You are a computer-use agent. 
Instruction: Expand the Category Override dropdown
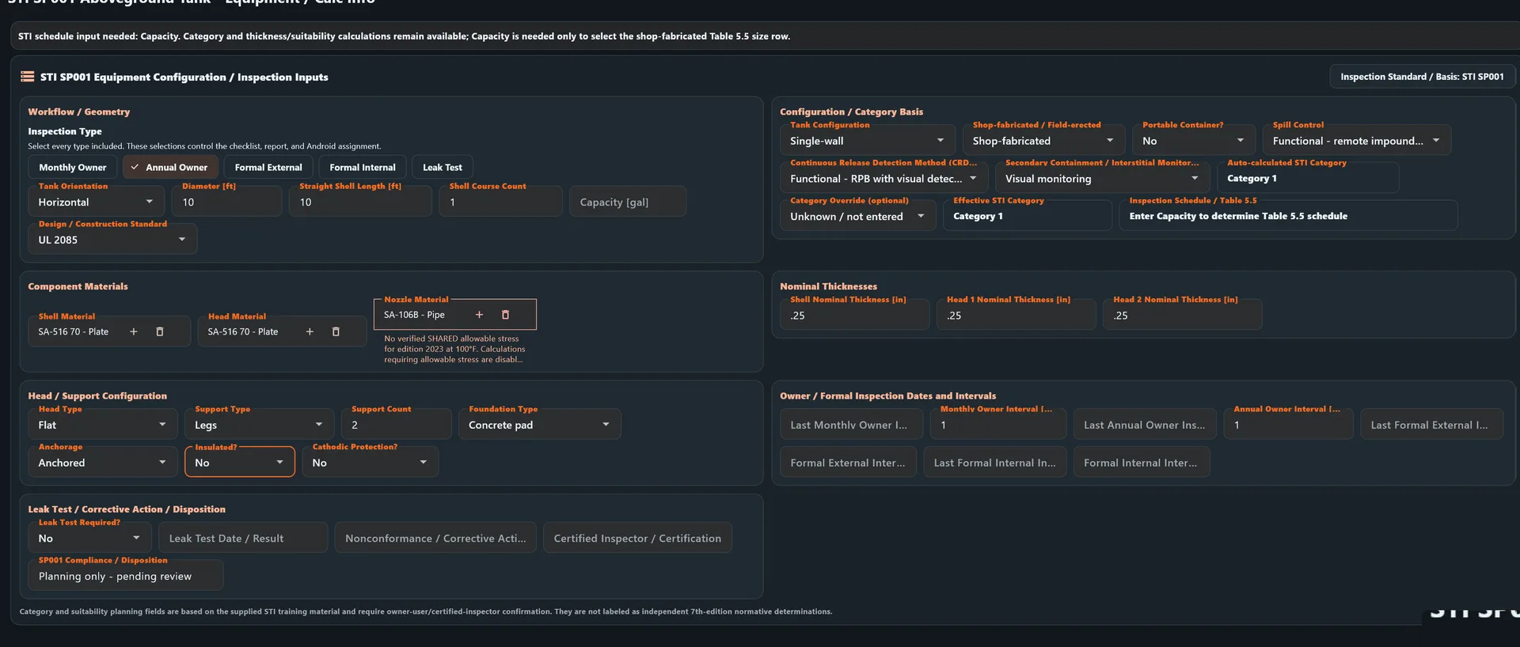tap(858, 216)
